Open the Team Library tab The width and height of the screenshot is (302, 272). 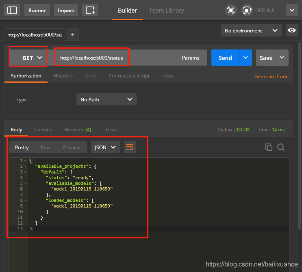(x=166, y=11)
